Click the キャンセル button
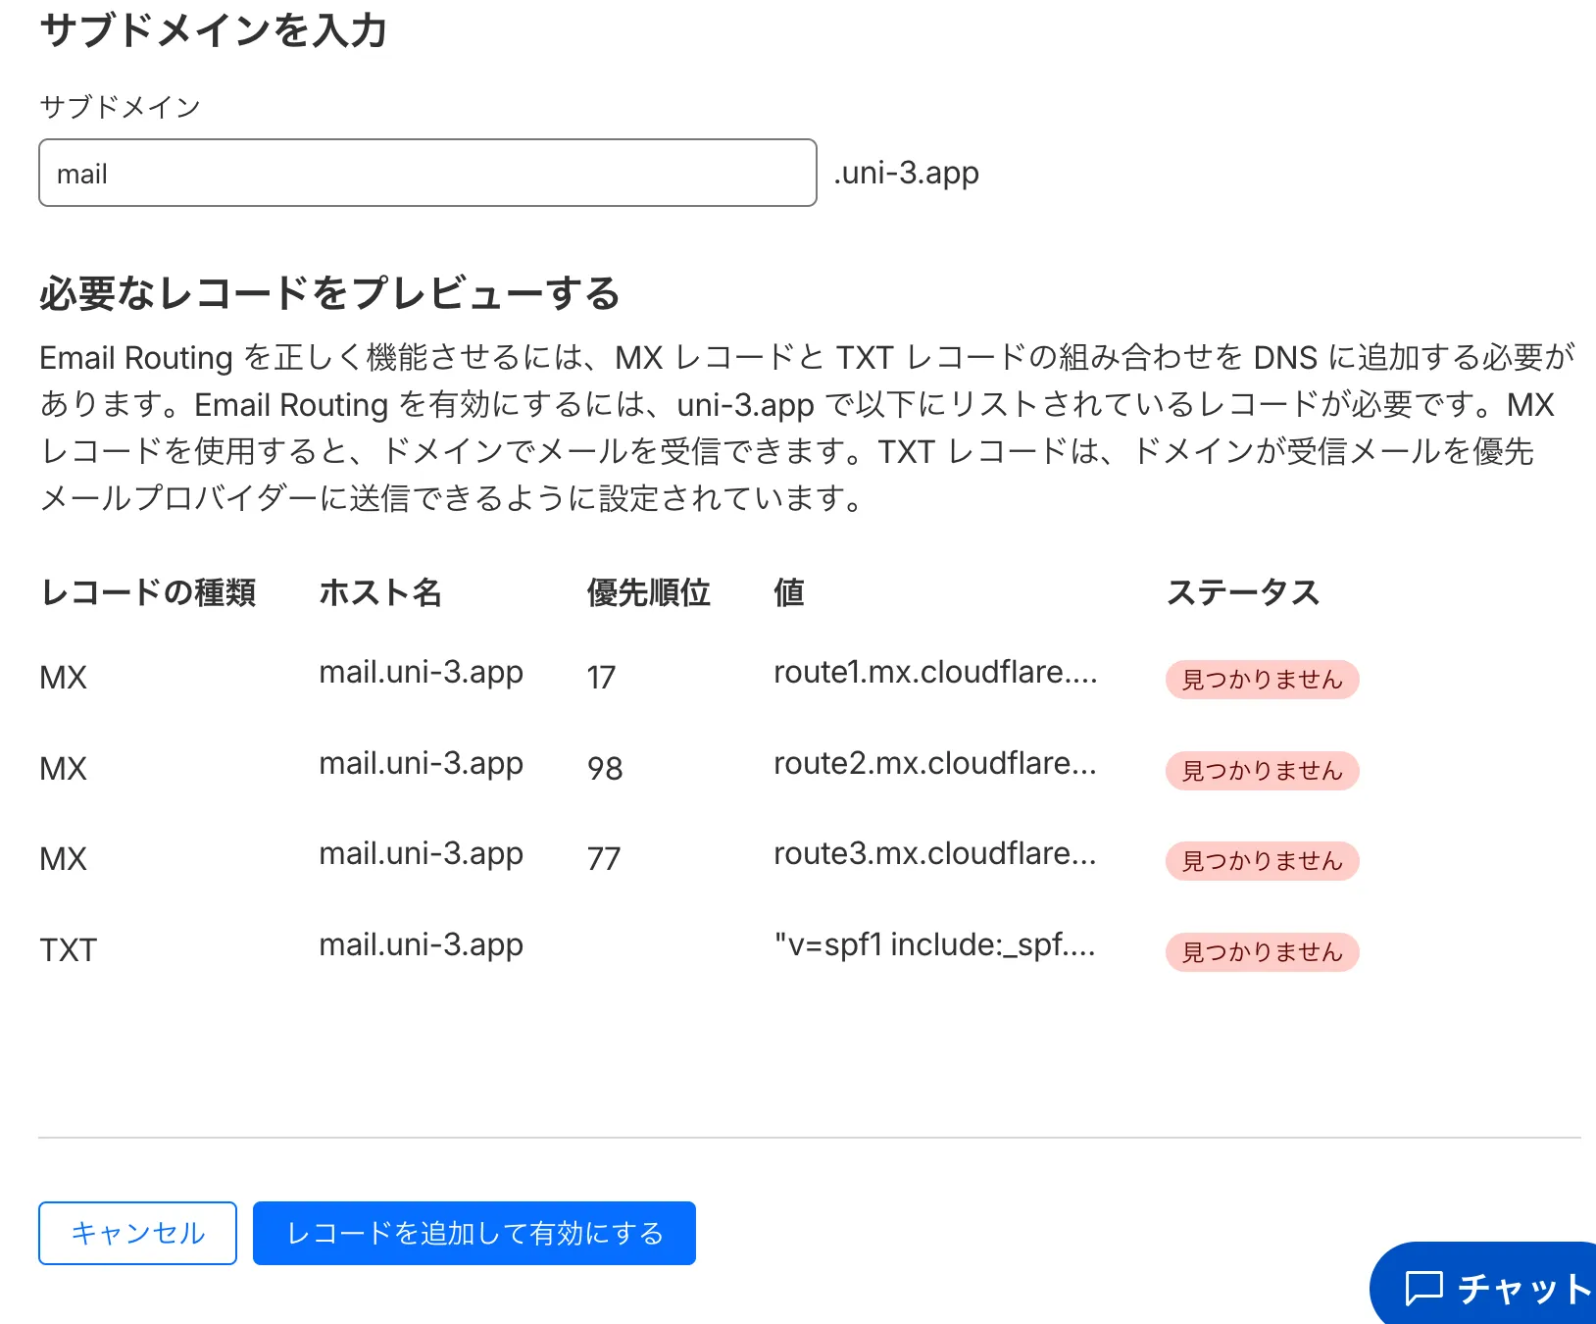Screen dimensions: 1596x1324 coord(137,1233)
